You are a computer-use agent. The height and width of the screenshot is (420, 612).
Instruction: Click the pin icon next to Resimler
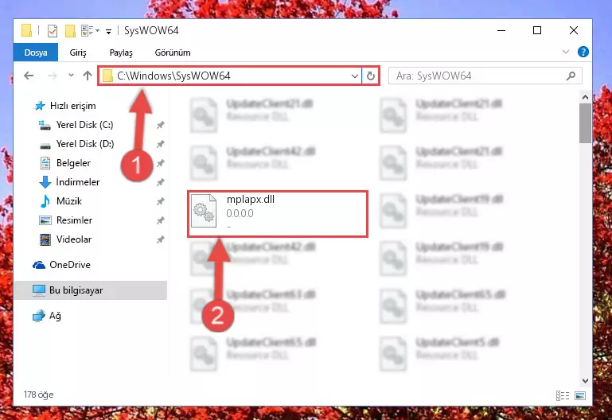[161, 220]
